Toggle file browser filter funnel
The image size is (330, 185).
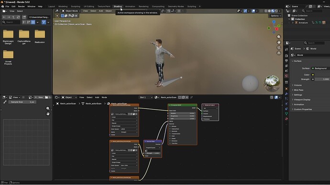click(44, 22)
